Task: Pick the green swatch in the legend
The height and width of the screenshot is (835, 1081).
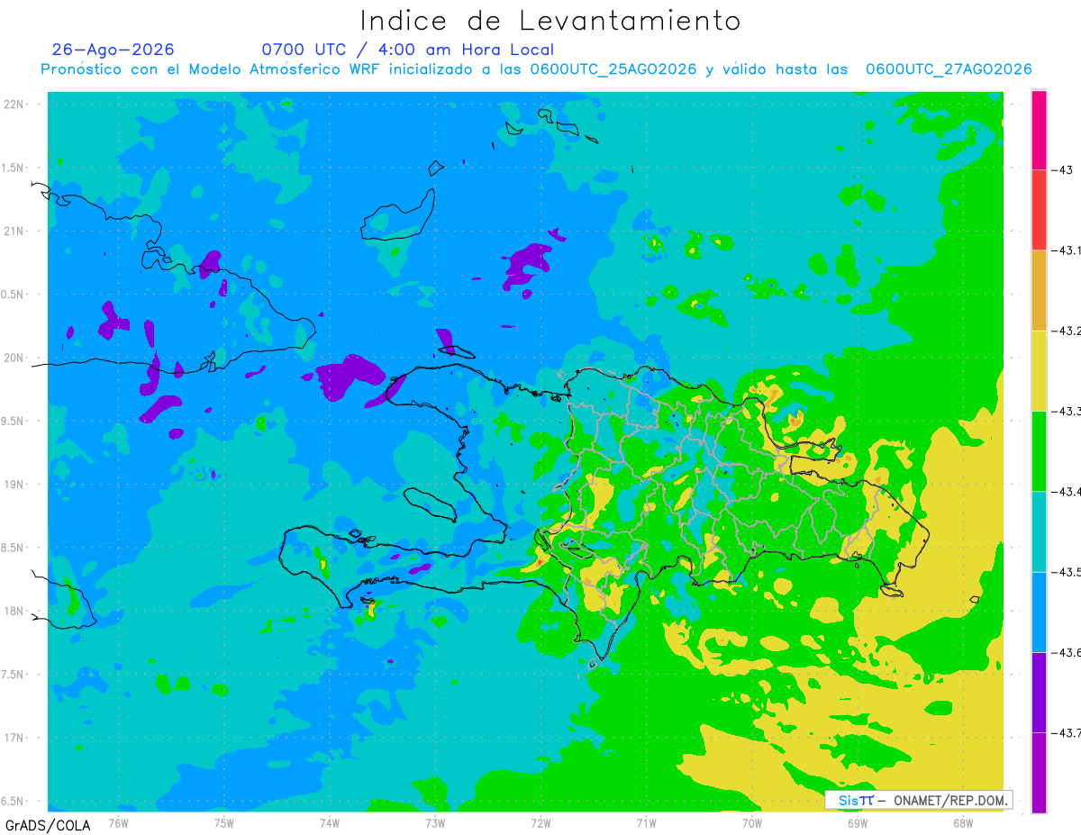Action: [x=1039, y=451]
